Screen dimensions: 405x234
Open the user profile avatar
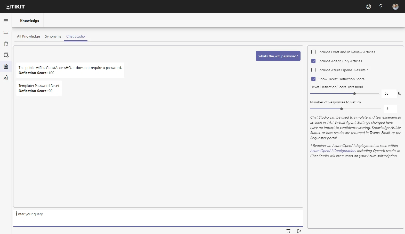395,7
